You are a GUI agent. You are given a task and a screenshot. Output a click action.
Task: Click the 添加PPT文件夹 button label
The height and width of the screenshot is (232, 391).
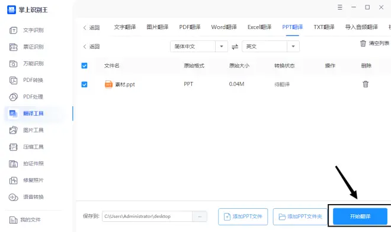tap(305, 217)
